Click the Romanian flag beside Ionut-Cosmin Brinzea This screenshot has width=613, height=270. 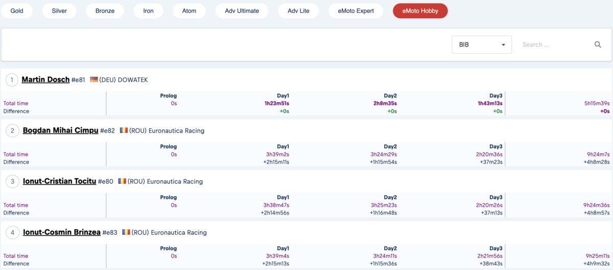point(126,232)
